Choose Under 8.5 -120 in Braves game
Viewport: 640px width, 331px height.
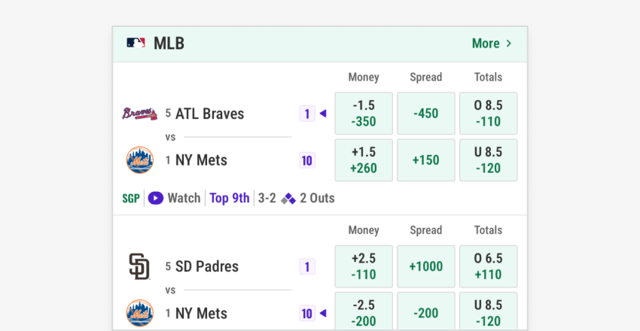click(x=488, y=160)
